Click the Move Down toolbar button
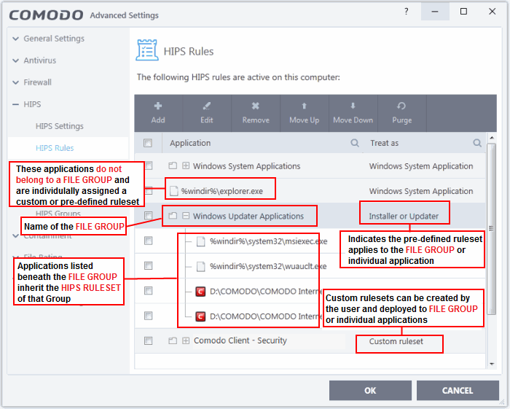This screenshot has width=510, height=409. tap(353, 113)
